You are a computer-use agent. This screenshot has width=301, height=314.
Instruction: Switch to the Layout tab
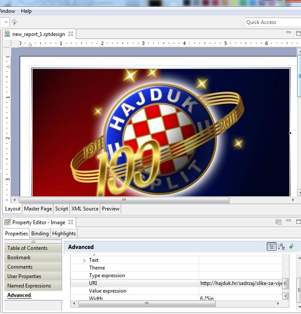[x=12, y=209]
